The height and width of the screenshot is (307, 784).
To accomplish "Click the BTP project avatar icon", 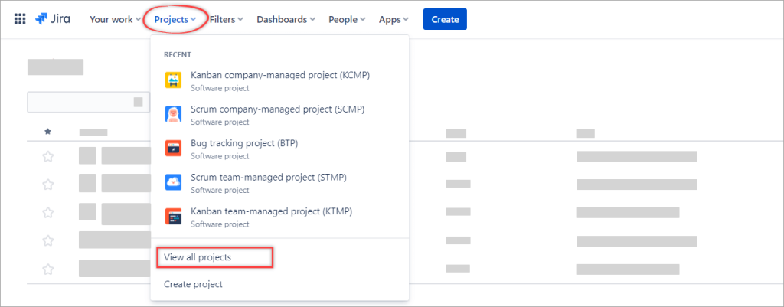I will (173, 149).
